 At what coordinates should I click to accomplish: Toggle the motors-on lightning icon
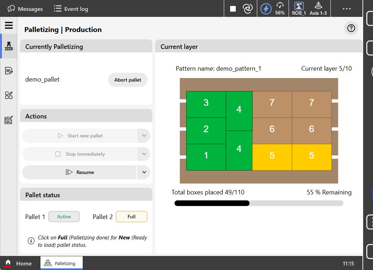click(266, 9)
